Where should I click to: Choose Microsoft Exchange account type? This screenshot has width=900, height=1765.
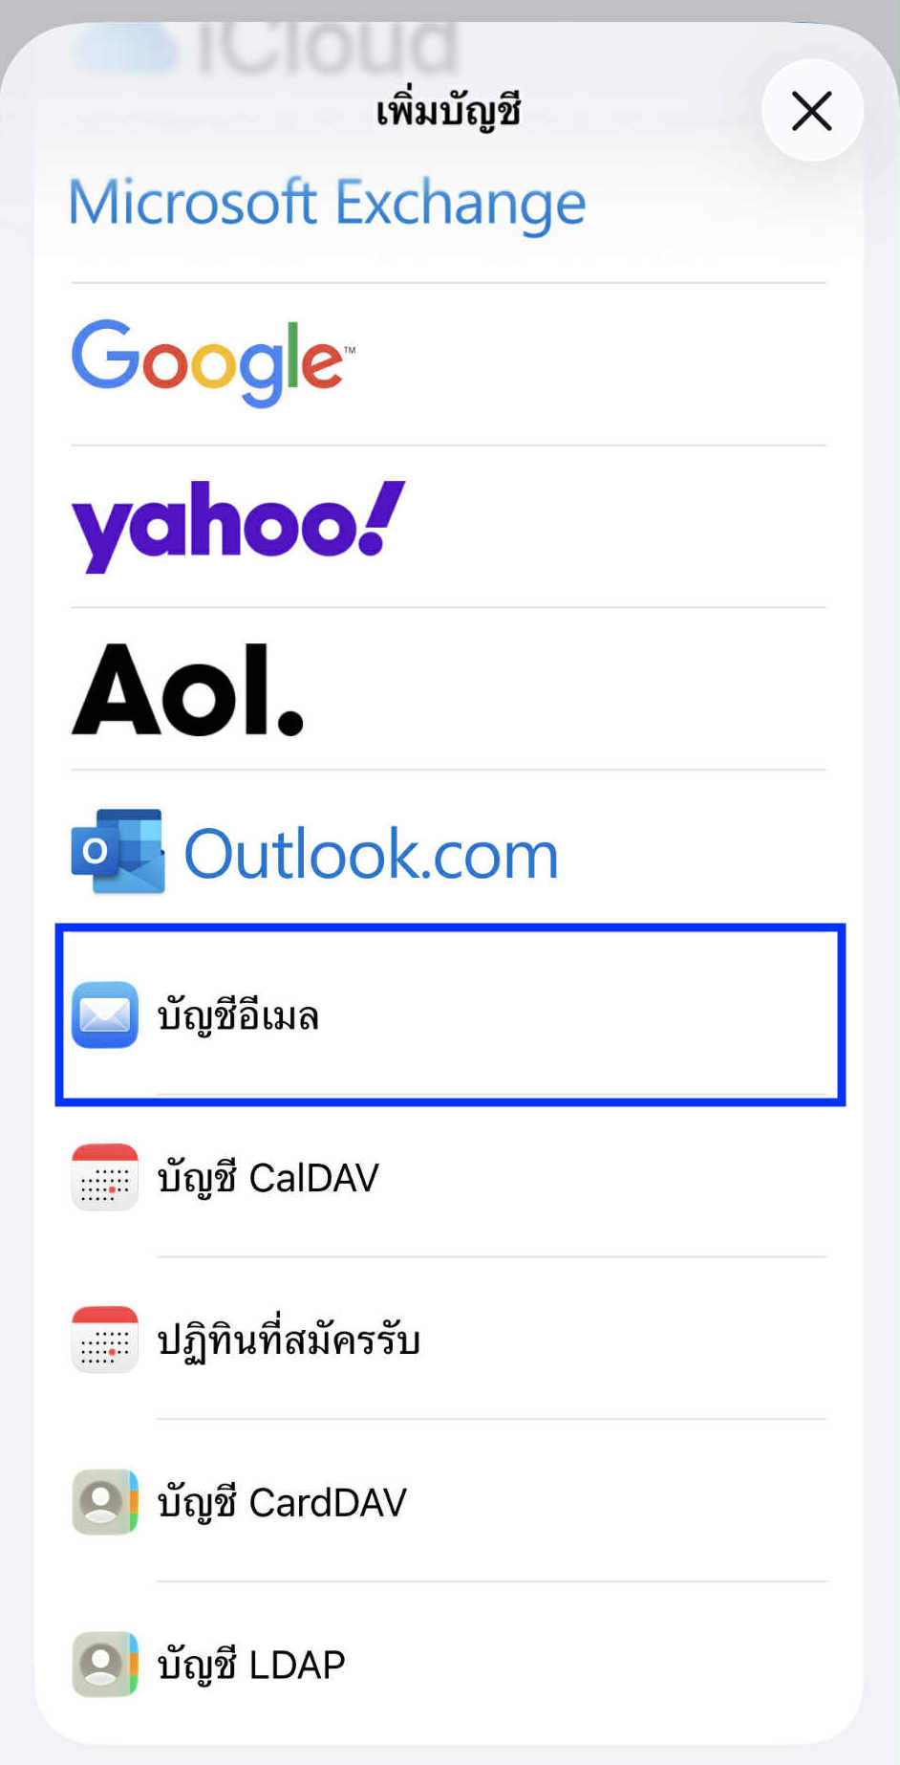click(x=328, y=204)
